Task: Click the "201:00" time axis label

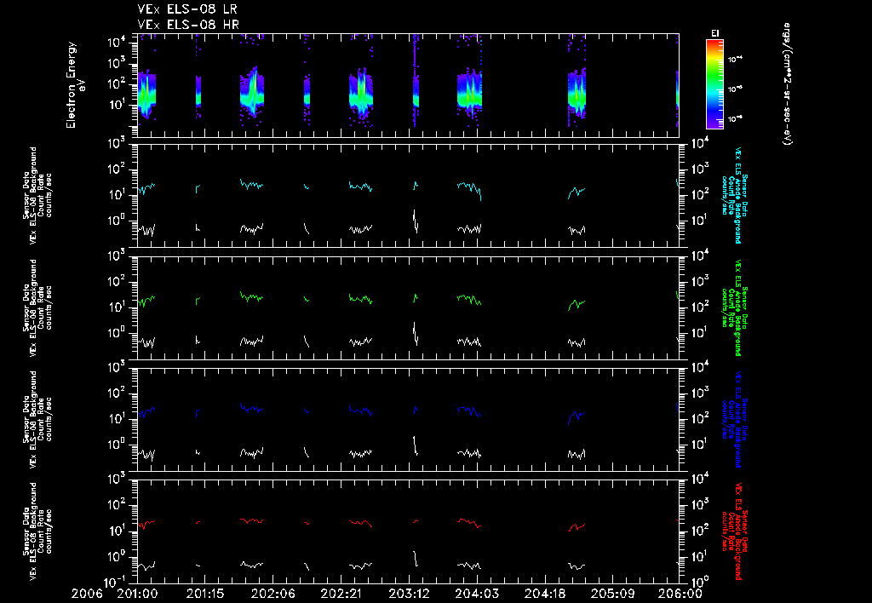Action: [x=137, y=594]
